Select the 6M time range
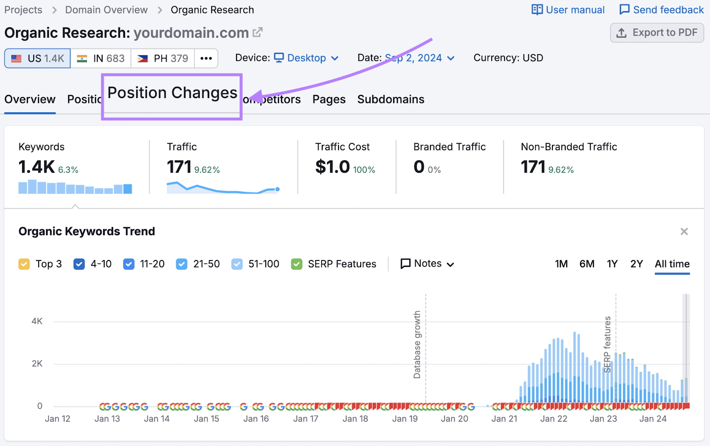710x446 pixels. tap(587, 264)
